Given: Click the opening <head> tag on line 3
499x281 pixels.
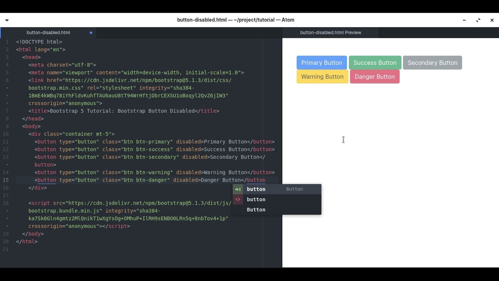Looking at the screenshot, I should pos(32,57).
